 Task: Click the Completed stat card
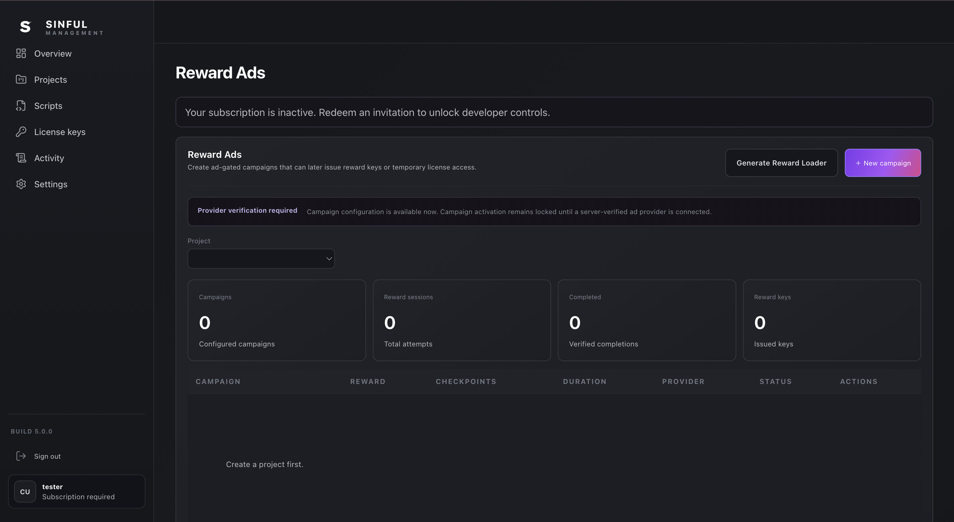[x=646, y=320]
